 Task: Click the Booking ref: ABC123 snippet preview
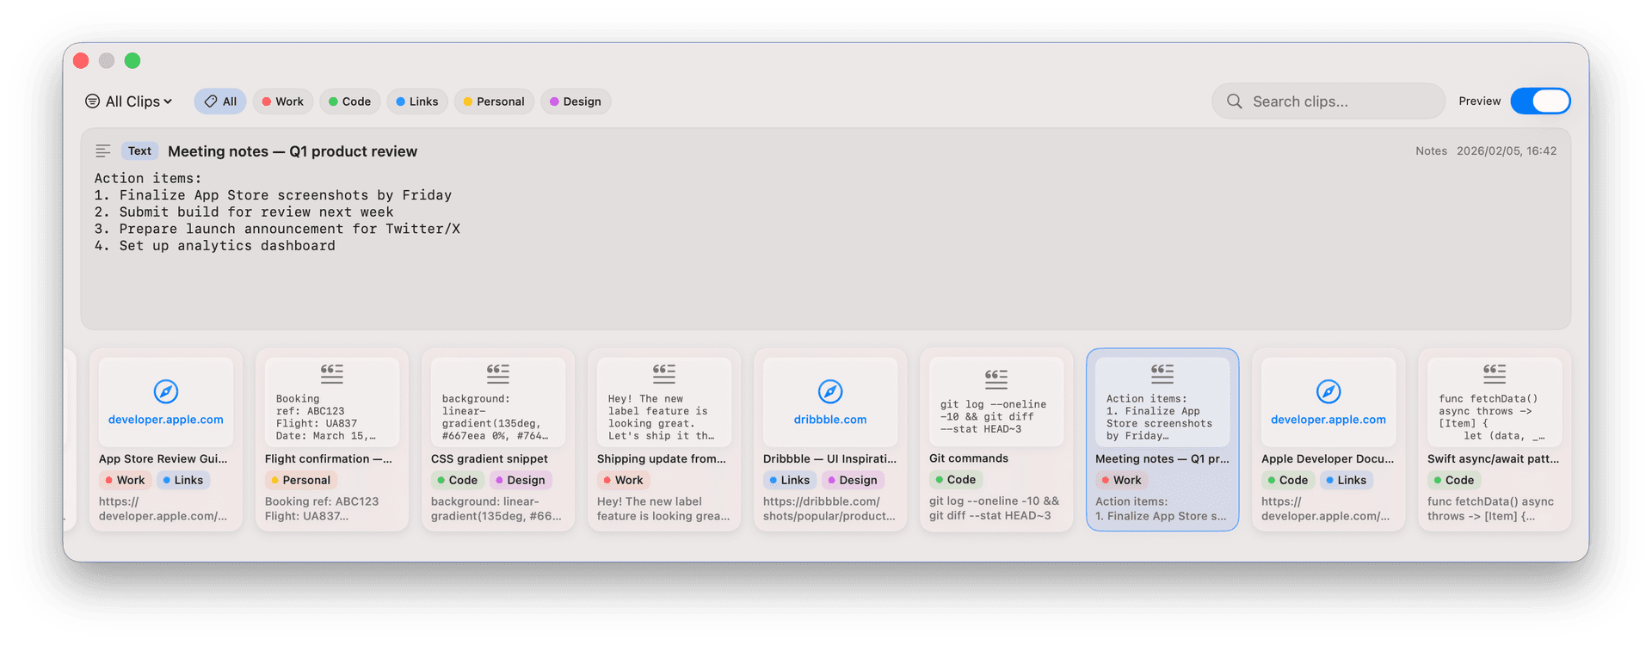pos(325,417)
